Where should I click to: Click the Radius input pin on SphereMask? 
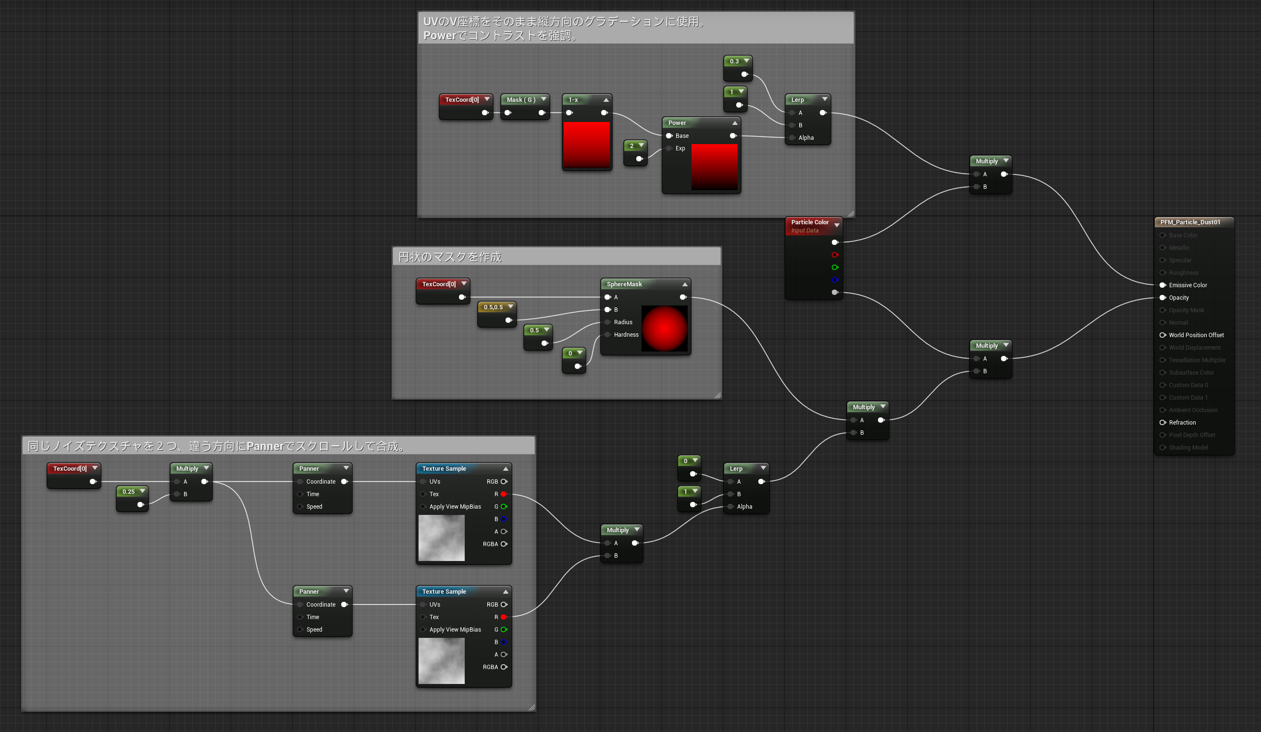coord(607,322)
